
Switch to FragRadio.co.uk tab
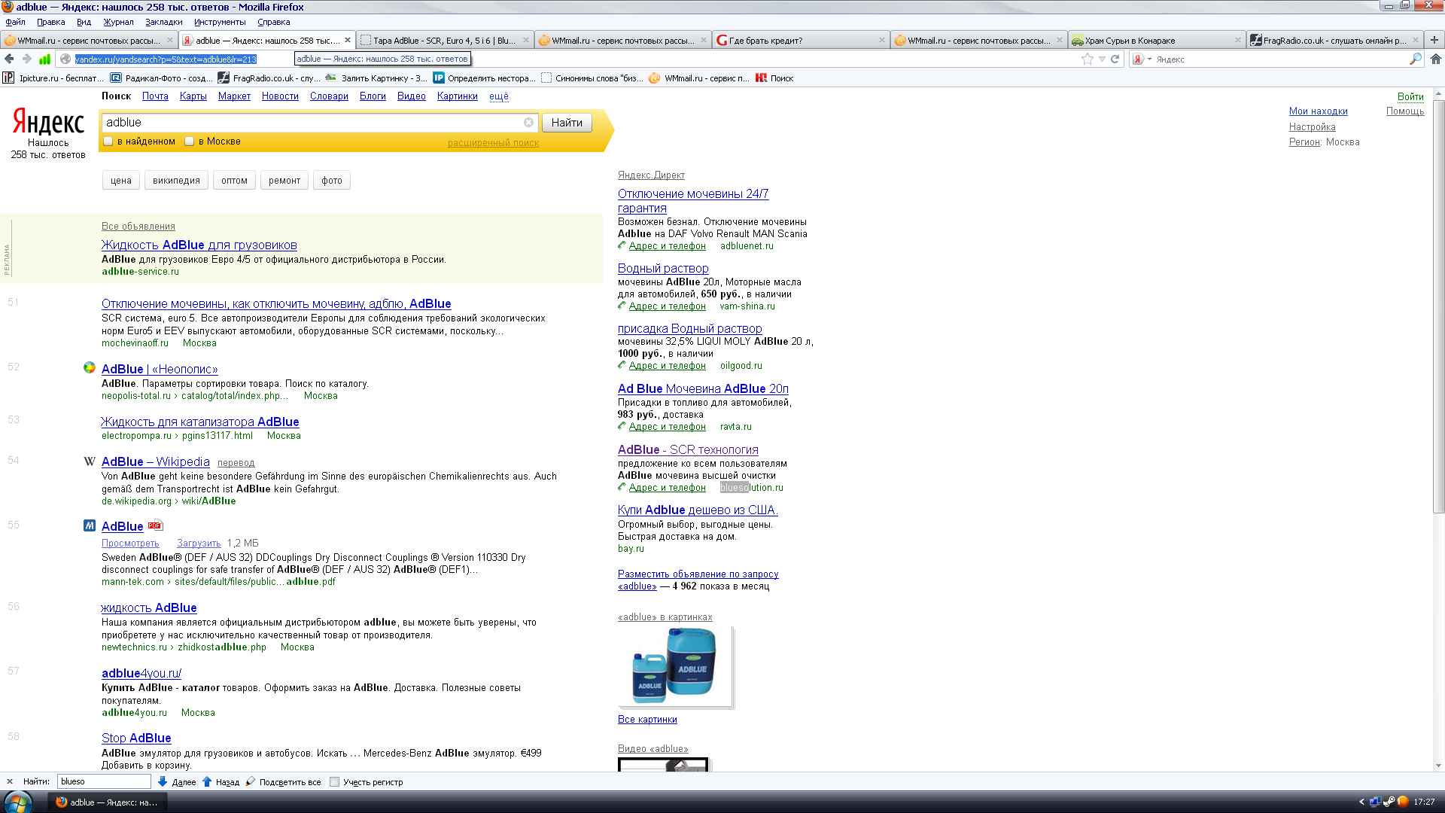coord(1334,41)
